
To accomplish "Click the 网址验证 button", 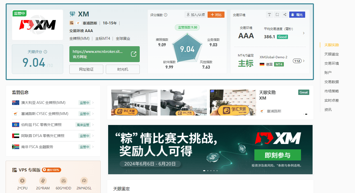I will click(86, 69).
